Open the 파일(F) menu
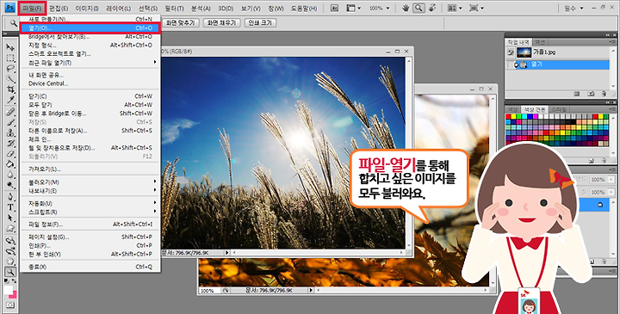The width and height of the screenshot is (620, 314). pos(33,9)
